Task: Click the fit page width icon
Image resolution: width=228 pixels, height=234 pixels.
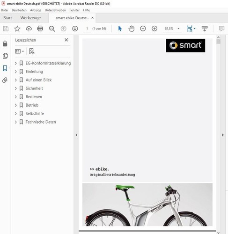Action: pyautogui.click(x=190, y=29)
